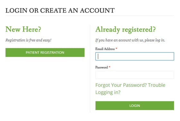Image resolution: width=180 pixels, height=121 pixels.
Task: Click the Login or Create an Account title
Action: [60, 10]
